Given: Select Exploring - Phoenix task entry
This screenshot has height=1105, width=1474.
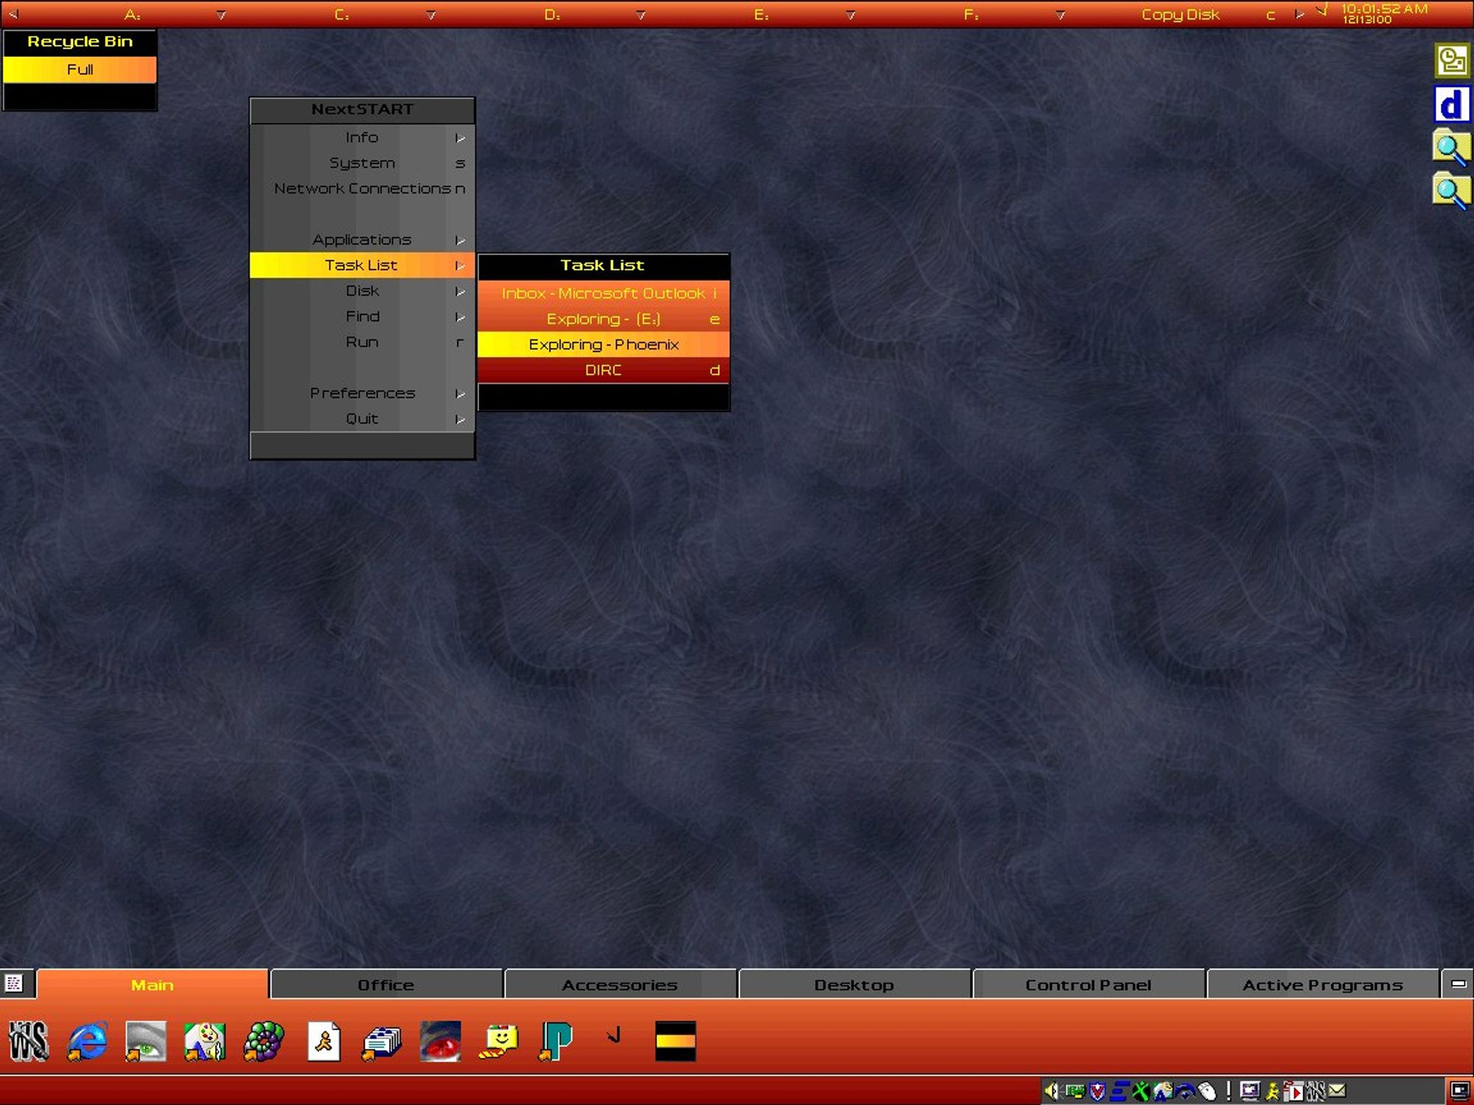Looking at the screenshot, I should 602,343.
